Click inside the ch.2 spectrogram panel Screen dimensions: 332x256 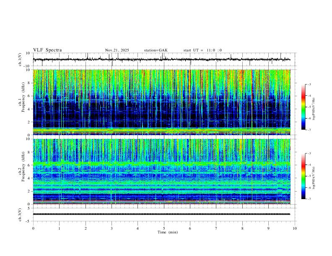(161, 172)
